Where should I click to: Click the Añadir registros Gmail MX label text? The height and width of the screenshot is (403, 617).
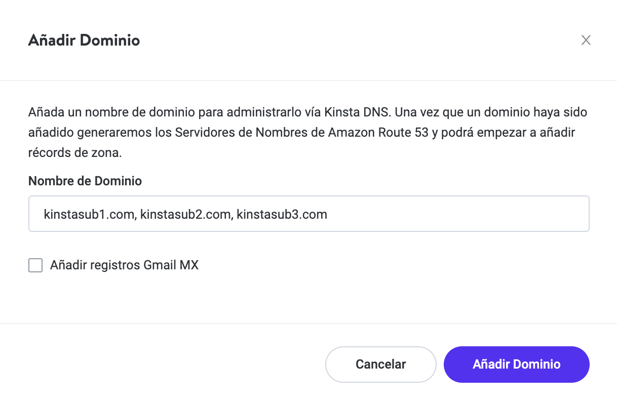click(124, 265)
